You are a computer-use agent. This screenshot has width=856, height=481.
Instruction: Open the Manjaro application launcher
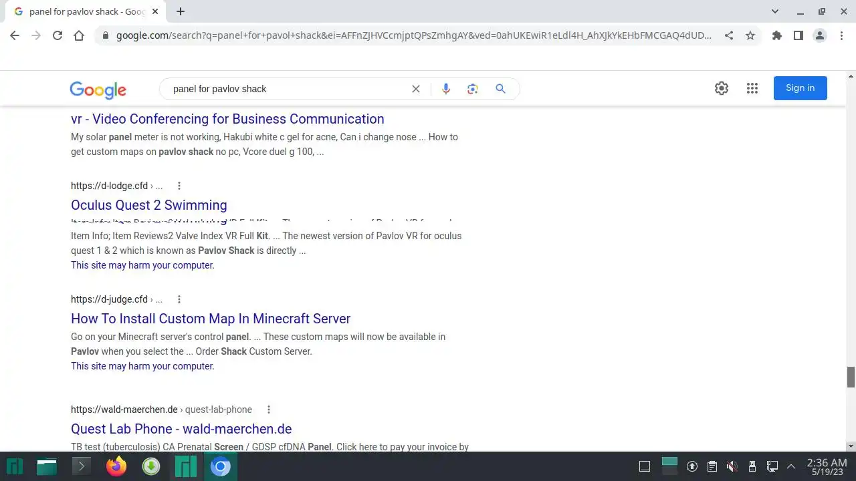click(x=15, y=466)
